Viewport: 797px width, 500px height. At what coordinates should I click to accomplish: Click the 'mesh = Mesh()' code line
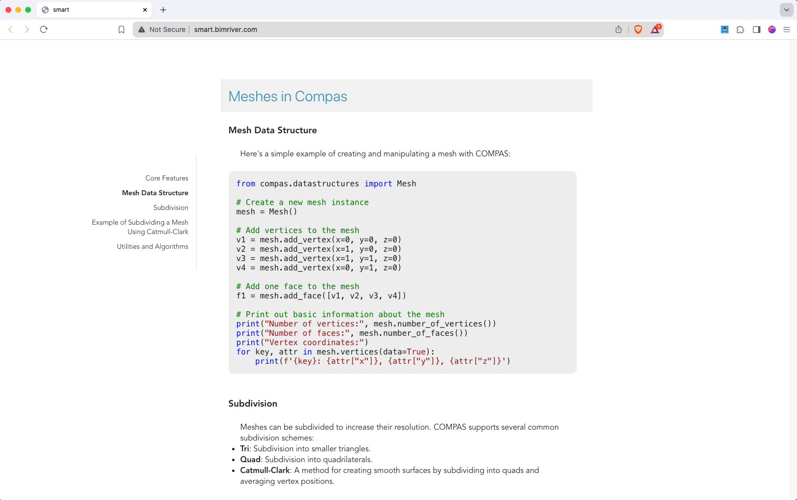tap(266, 211)
